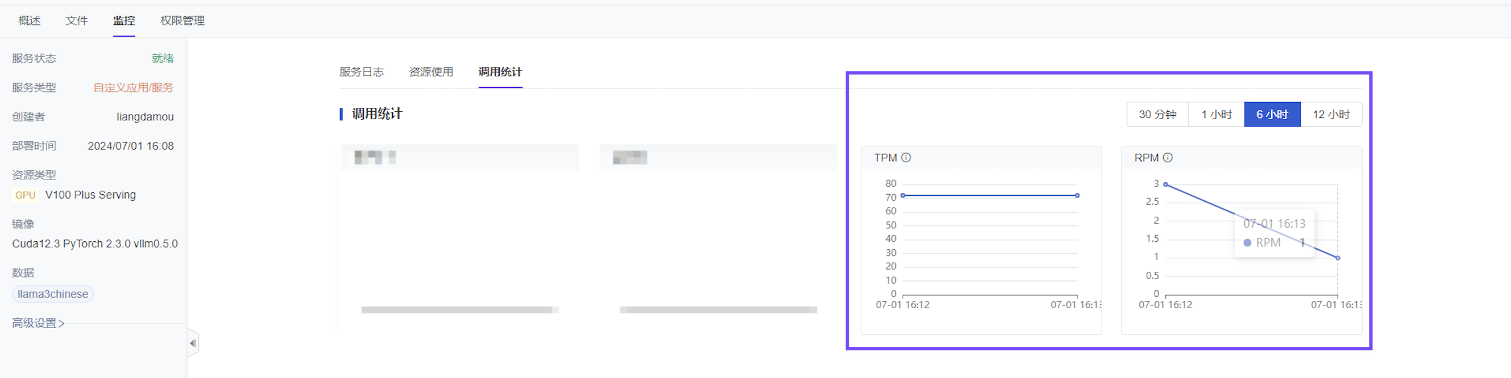Viewport: 1511px width, 378px height.
Task: Expand 高级设置 advanced settings
Action: pyautogui.click(x=38, y=323)
